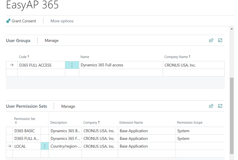
Task: Click Company cell in D365 BASIC row
Action: point(100,131)
